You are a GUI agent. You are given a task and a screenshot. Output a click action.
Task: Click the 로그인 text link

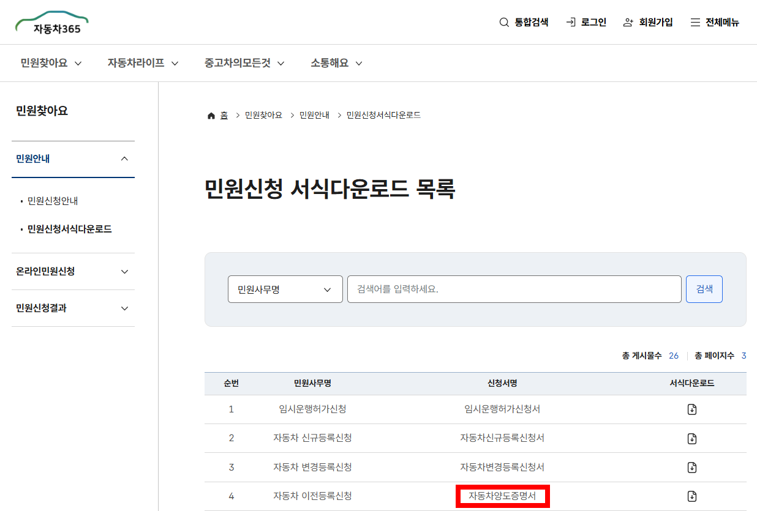(x=594, y=23)
